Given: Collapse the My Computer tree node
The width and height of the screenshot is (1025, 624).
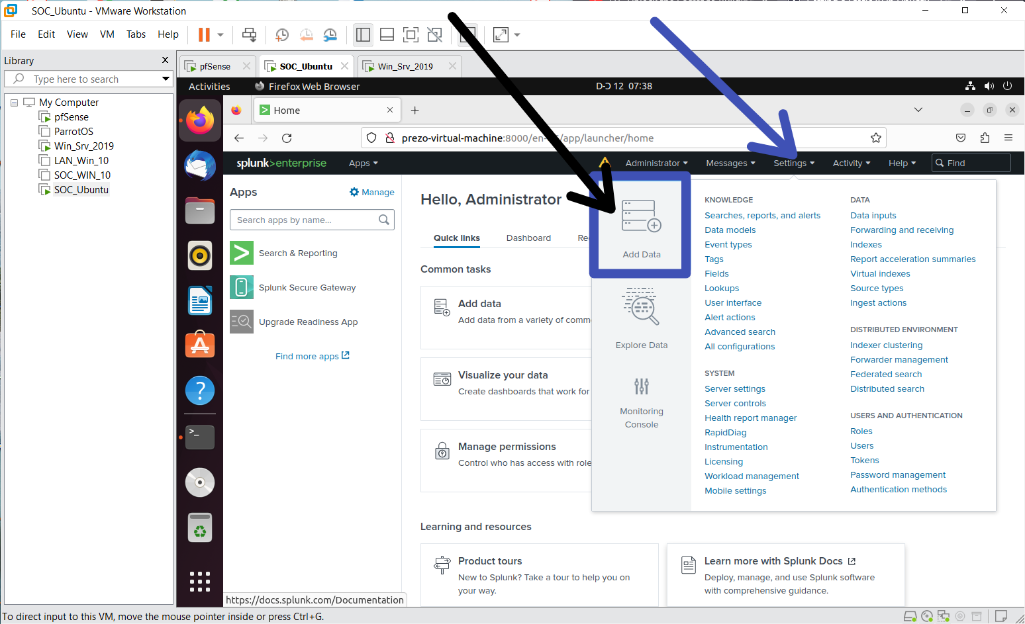Looking at the screenshot, I should pos(14,103).
